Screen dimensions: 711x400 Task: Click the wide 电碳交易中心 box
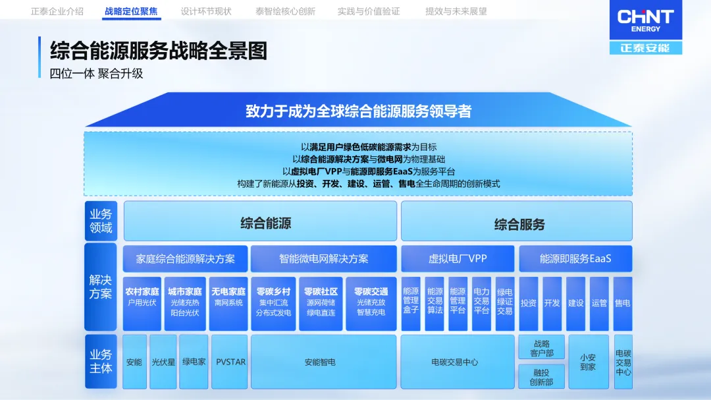pyautogui.click(x=458, y=362)
